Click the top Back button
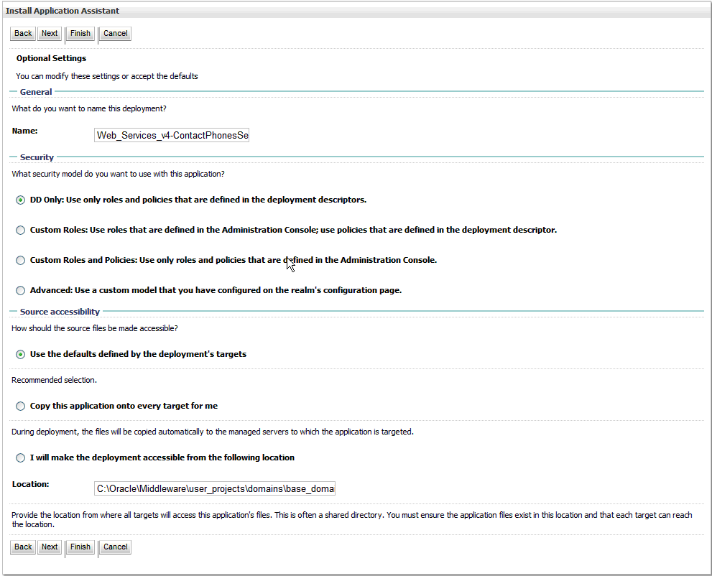This screenshot has width=712, height=576. 22,33
